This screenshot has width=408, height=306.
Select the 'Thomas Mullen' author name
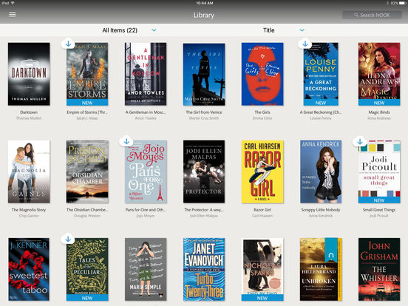coord(29,118)
